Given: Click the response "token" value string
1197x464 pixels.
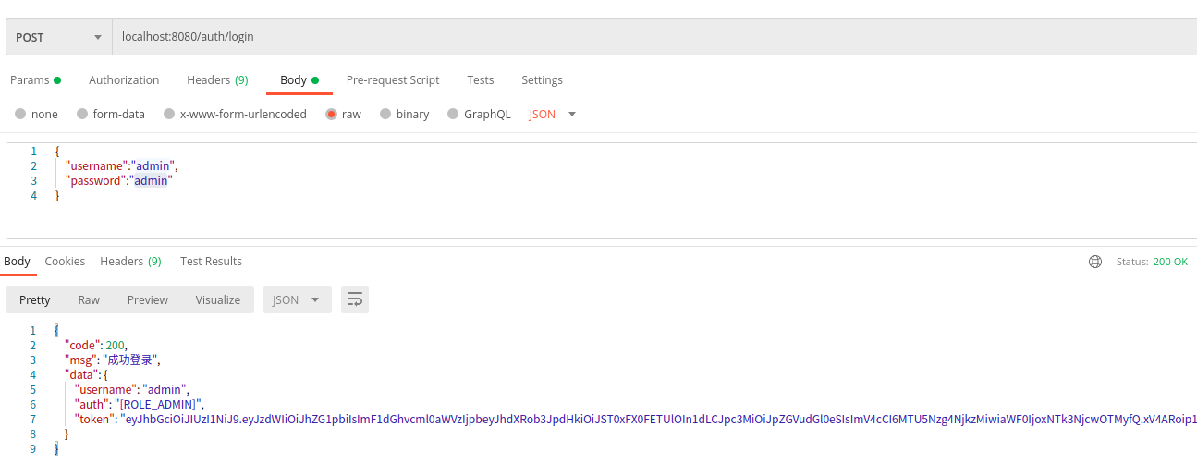Looking at the screenshot, I should tap(658, 420).
